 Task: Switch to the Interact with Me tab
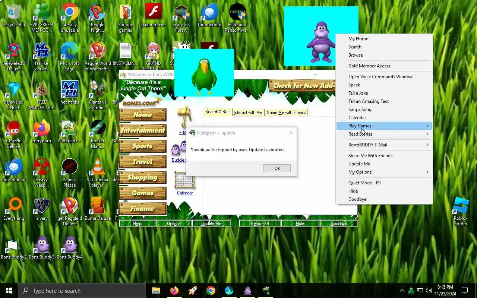click(x=248, y=112)
